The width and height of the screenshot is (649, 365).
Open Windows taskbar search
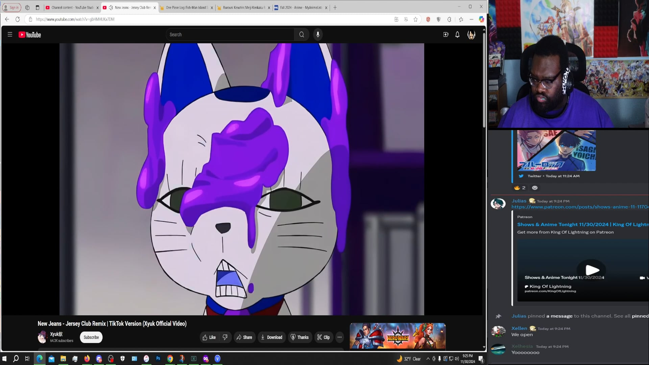coord(16,359)
